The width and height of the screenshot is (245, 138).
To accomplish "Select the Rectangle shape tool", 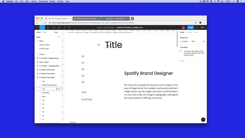I will pyautogui.click(x=53, y=27).
